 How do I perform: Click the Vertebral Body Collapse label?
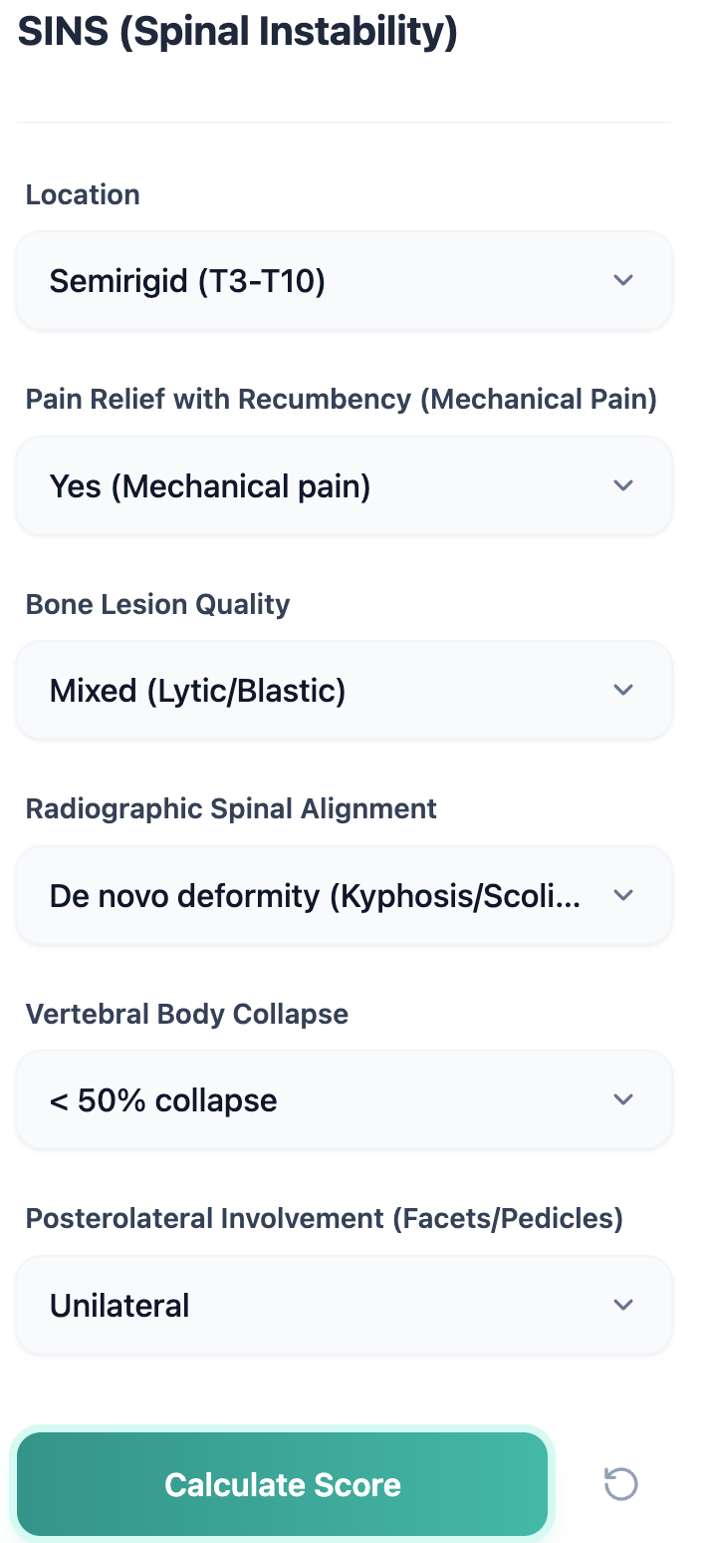187,1014
